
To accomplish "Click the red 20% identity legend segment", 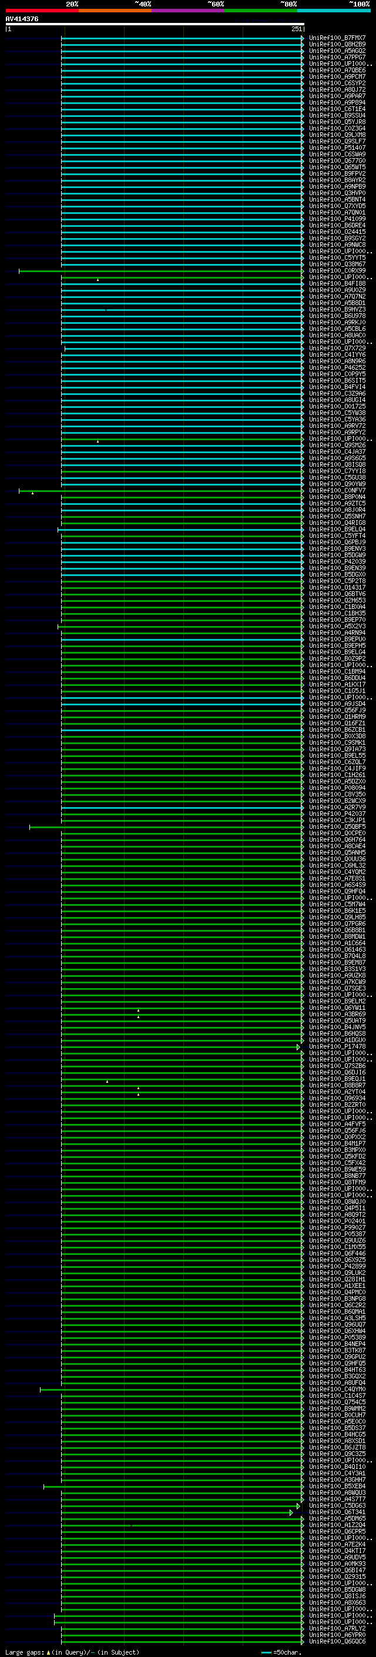I will click(x=42, y=11).
